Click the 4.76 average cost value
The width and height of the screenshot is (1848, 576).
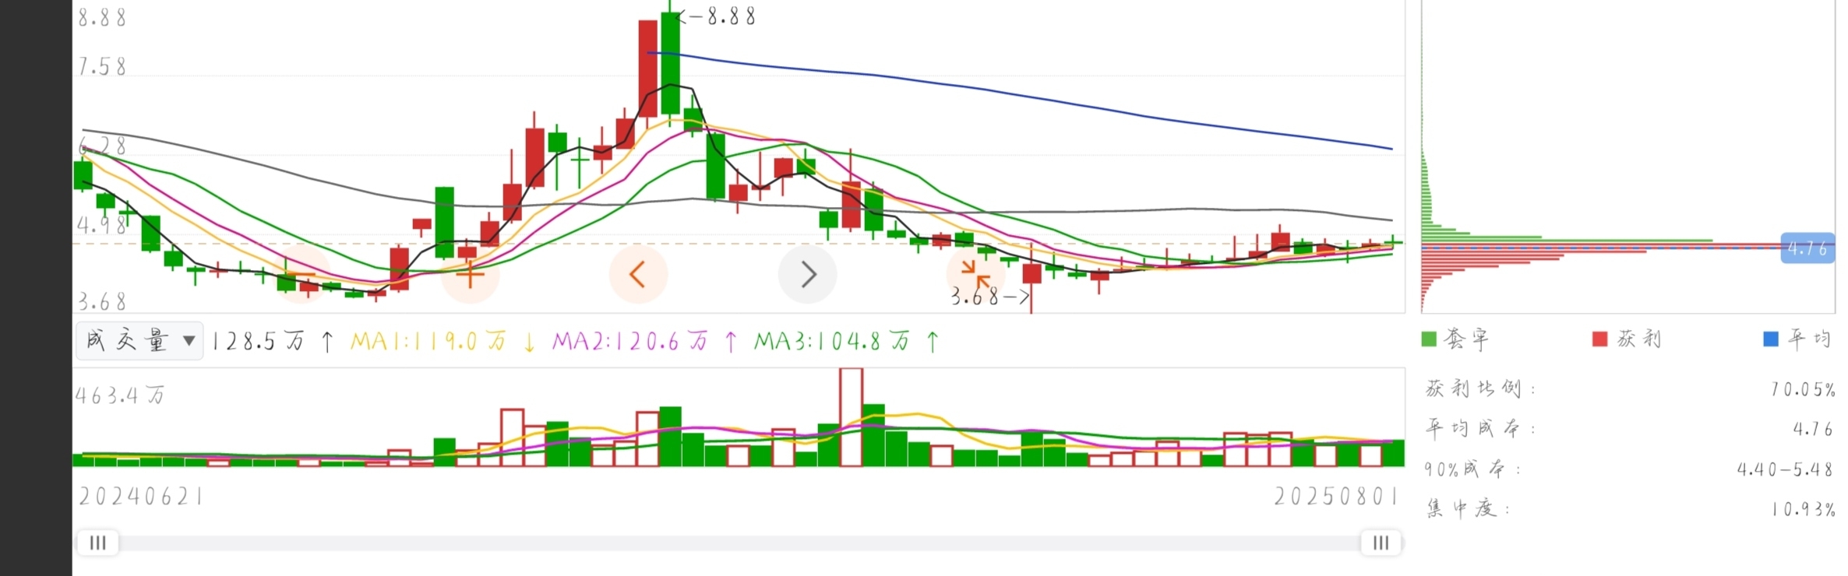click(1813, 429)
